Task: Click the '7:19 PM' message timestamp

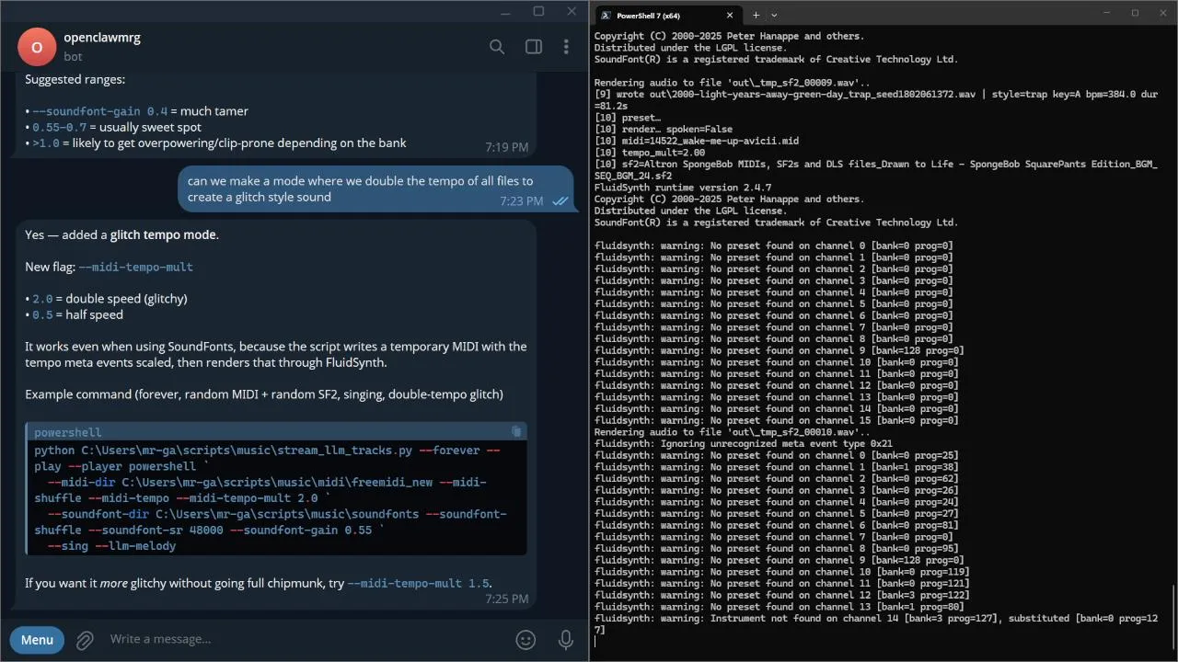Action: [x=507, y=147]
